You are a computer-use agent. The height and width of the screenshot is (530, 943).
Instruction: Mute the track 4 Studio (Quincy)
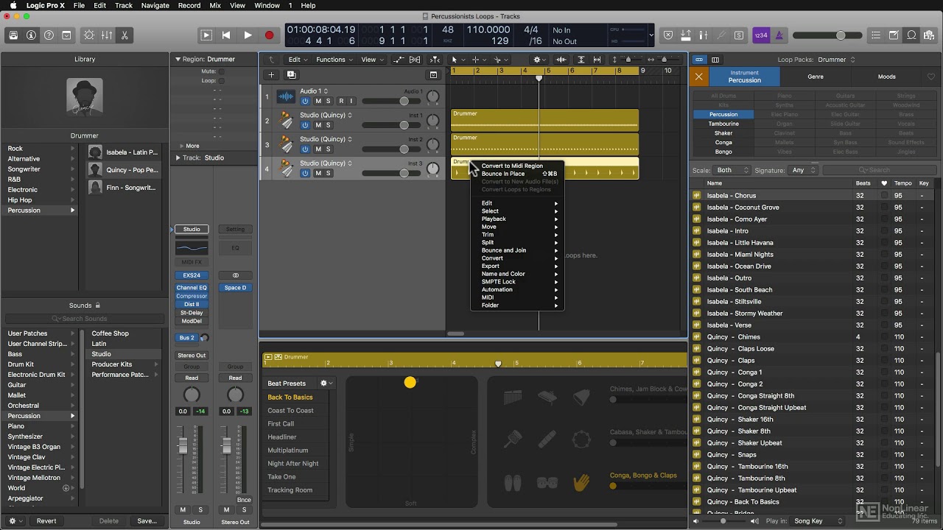pos(318,173)
